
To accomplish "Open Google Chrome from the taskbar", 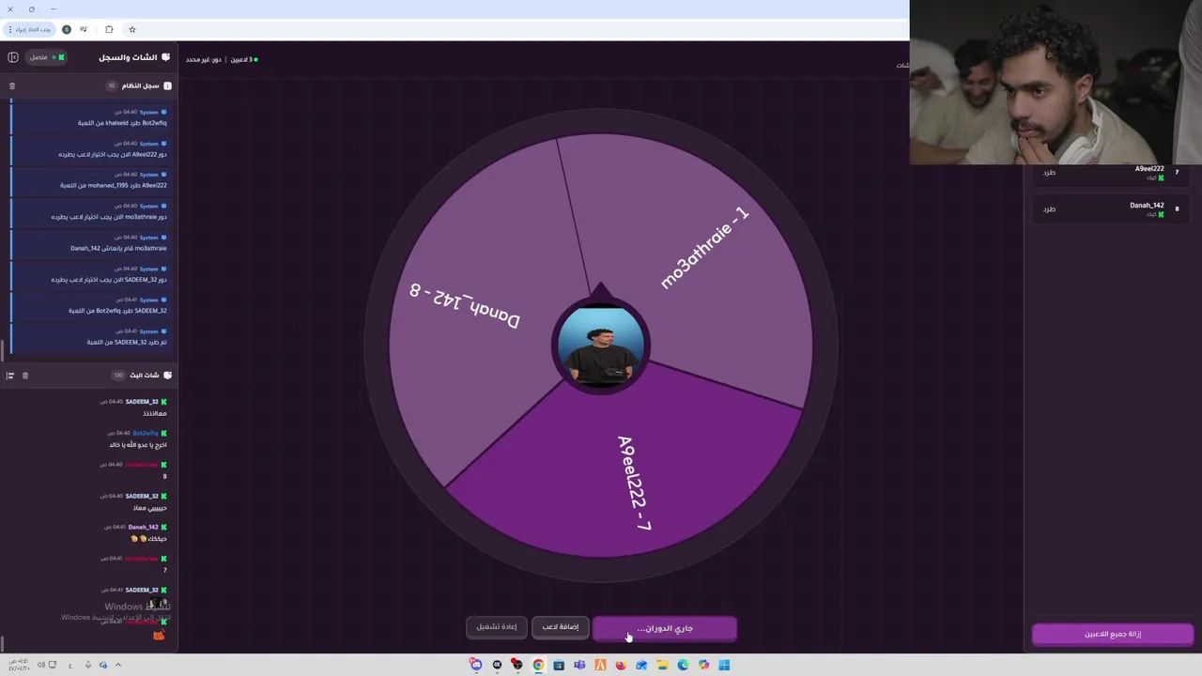I will [x=538, y=665].
